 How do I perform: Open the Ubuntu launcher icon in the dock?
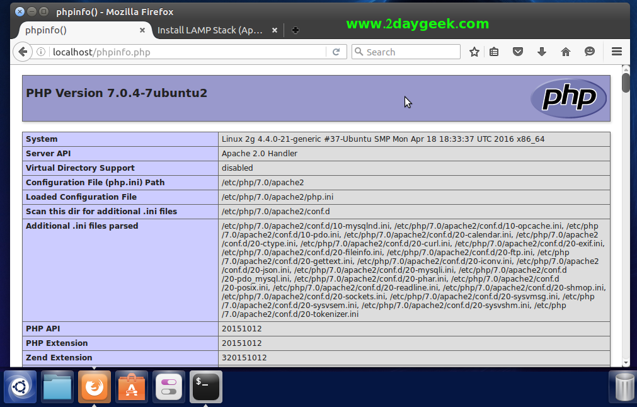pyautogui.click(x=20, y=387)
